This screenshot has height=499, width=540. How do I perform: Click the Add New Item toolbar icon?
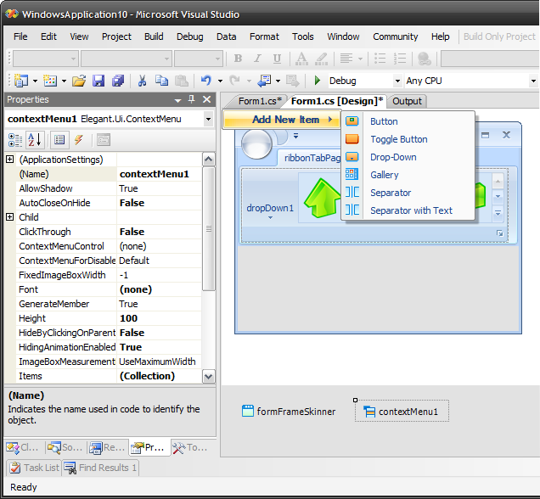point(50,81)
